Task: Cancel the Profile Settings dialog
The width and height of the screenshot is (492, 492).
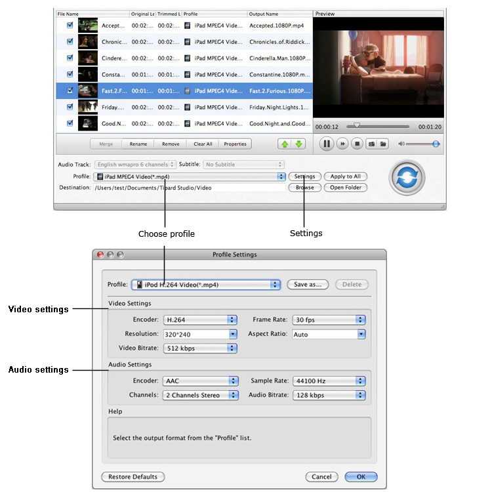Action: point(321,477)
